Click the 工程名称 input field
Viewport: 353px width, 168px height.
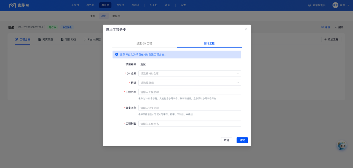coord(190,92)
